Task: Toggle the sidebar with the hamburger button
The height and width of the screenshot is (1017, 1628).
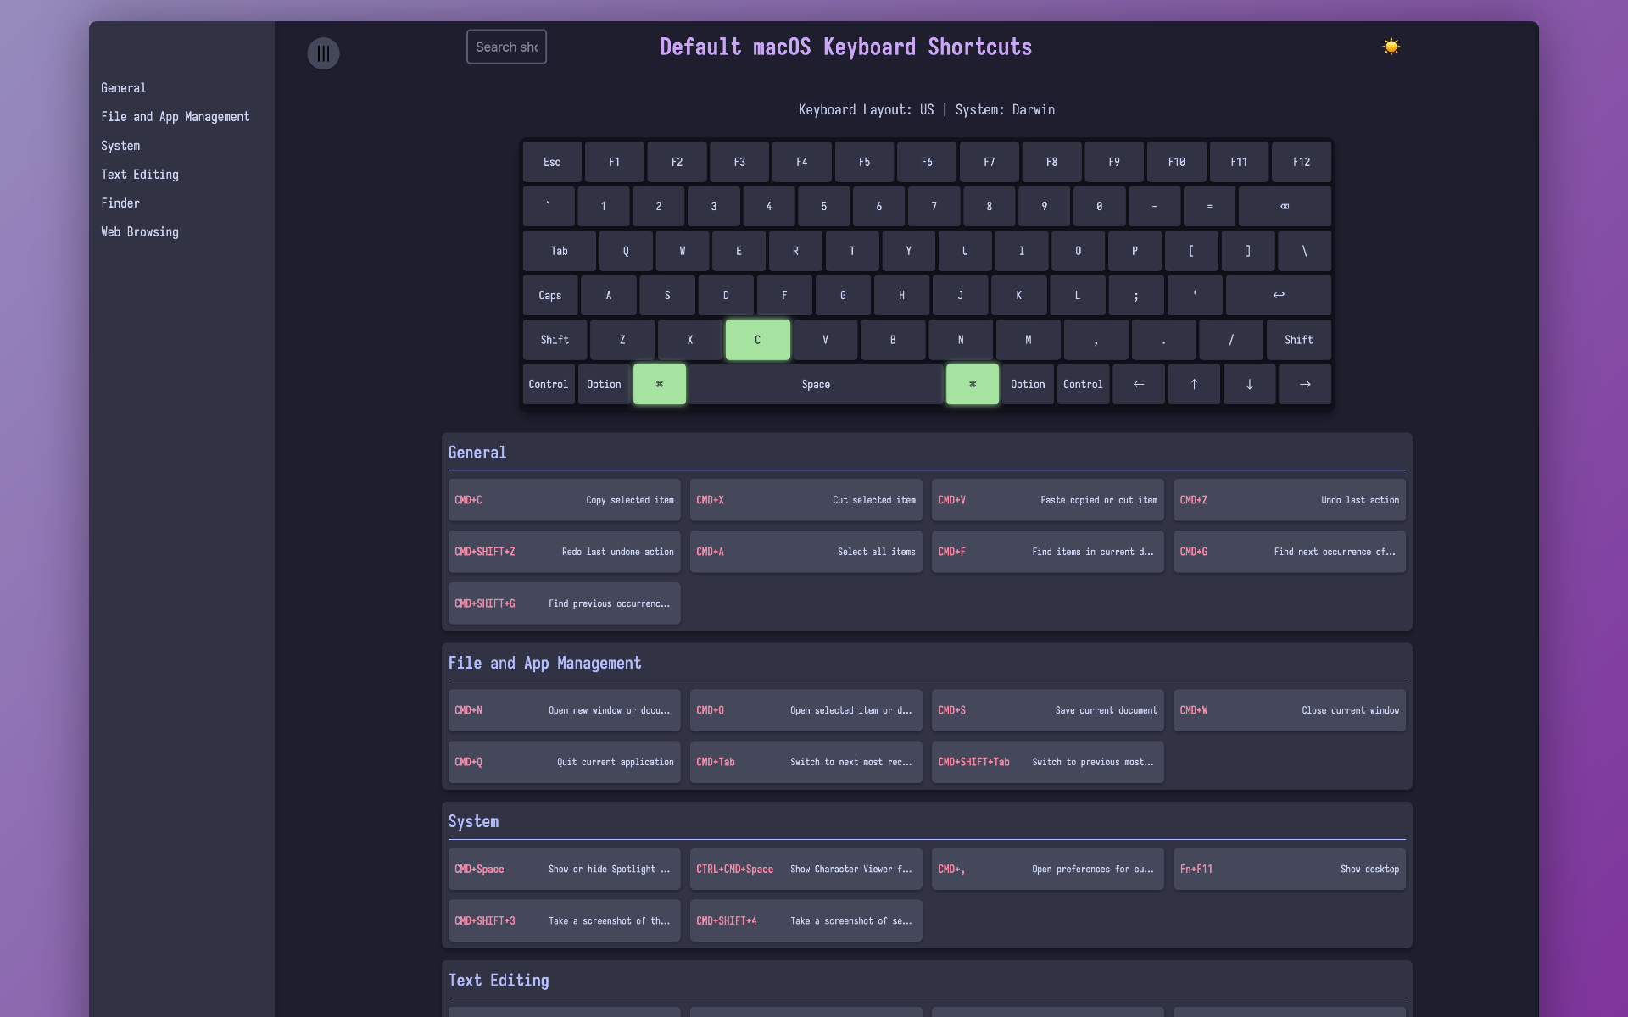Action: click(323, 53)
